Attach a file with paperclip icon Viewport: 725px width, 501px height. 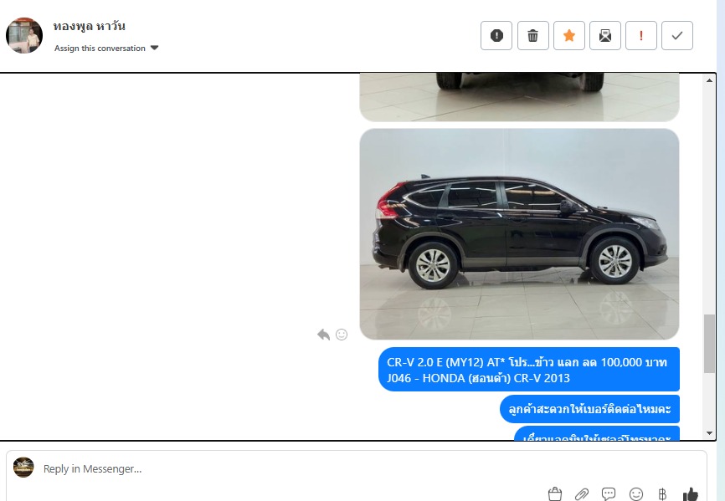[582, 494]
